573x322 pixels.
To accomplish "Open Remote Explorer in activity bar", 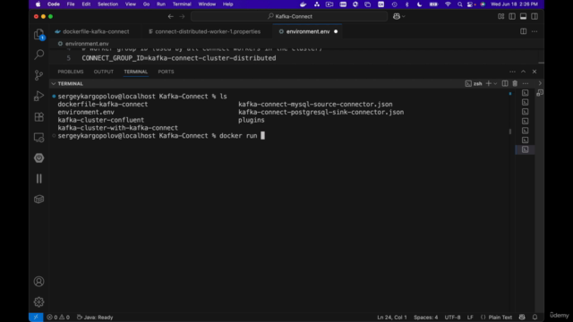I will tap(38, 138).
